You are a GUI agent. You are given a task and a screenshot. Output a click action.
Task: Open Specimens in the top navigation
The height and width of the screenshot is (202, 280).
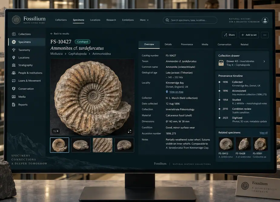(78, 20)
